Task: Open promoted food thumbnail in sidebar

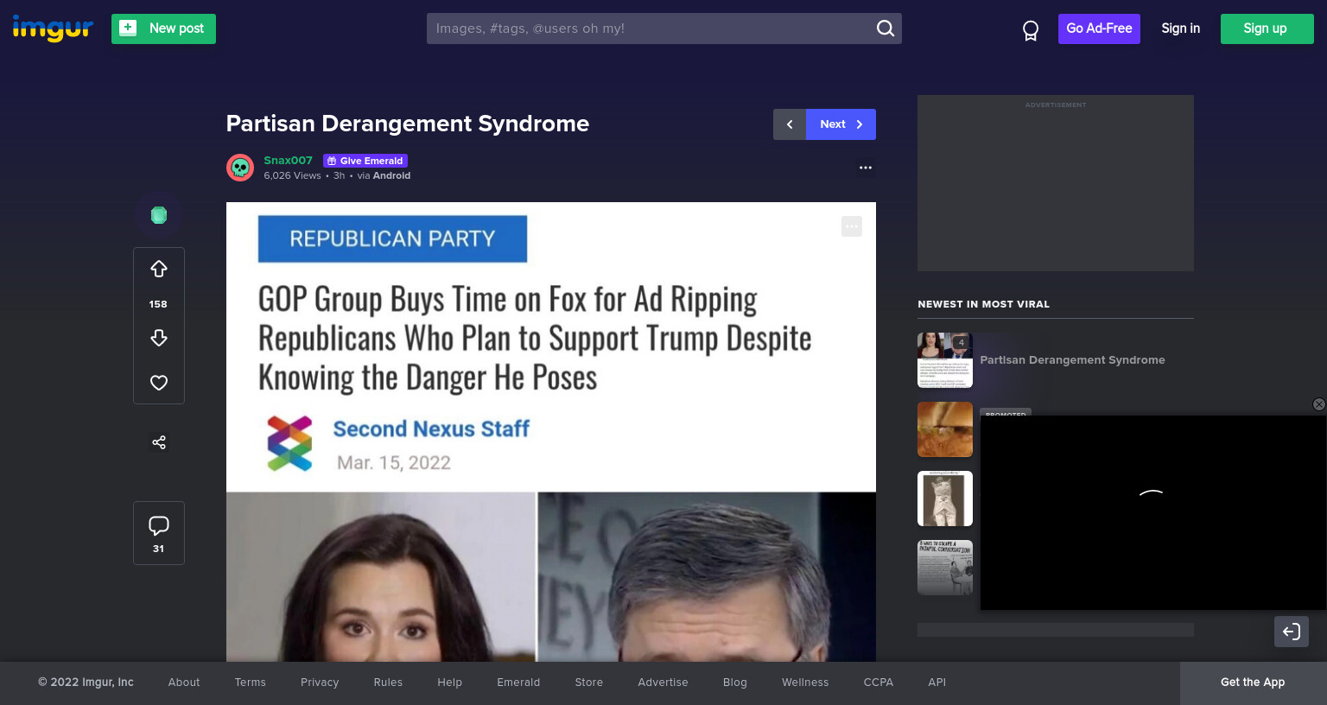Action: 945,429
